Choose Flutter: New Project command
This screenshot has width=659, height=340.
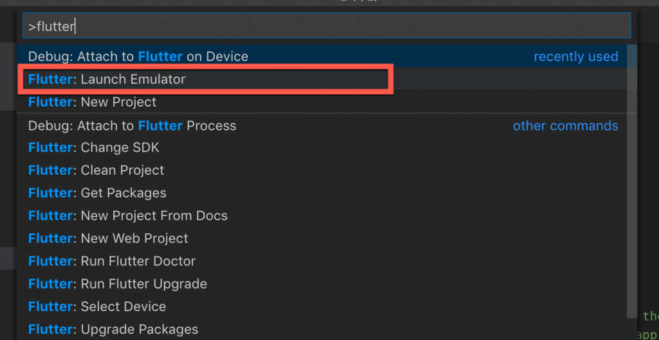[92, 102]
